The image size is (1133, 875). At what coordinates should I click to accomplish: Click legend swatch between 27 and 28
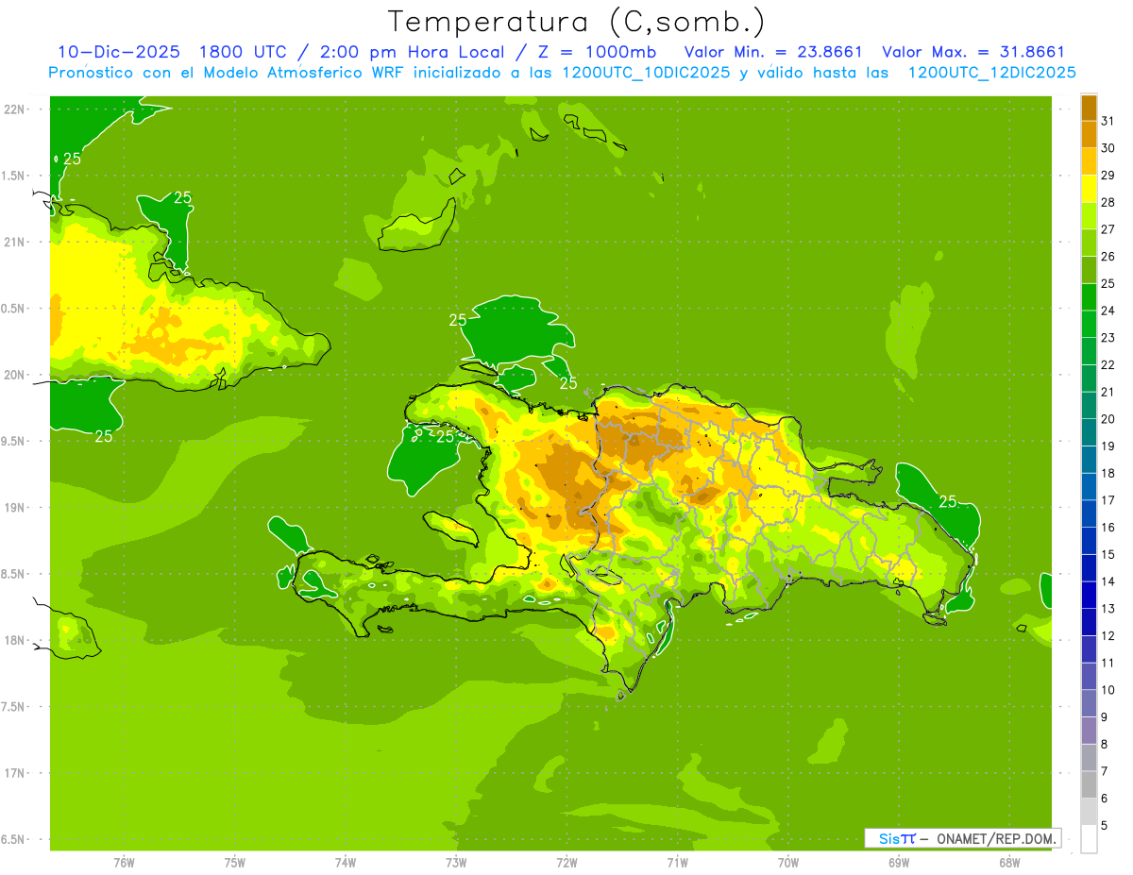point(1089,215)
